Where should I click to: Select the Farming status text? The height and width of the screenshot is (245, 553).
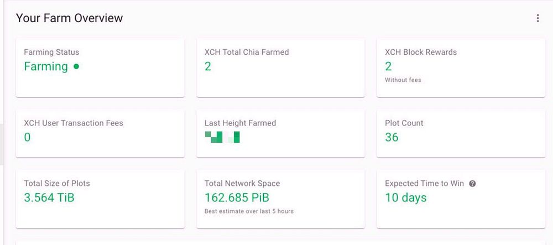pyautogui.click(x=46, y=66)
